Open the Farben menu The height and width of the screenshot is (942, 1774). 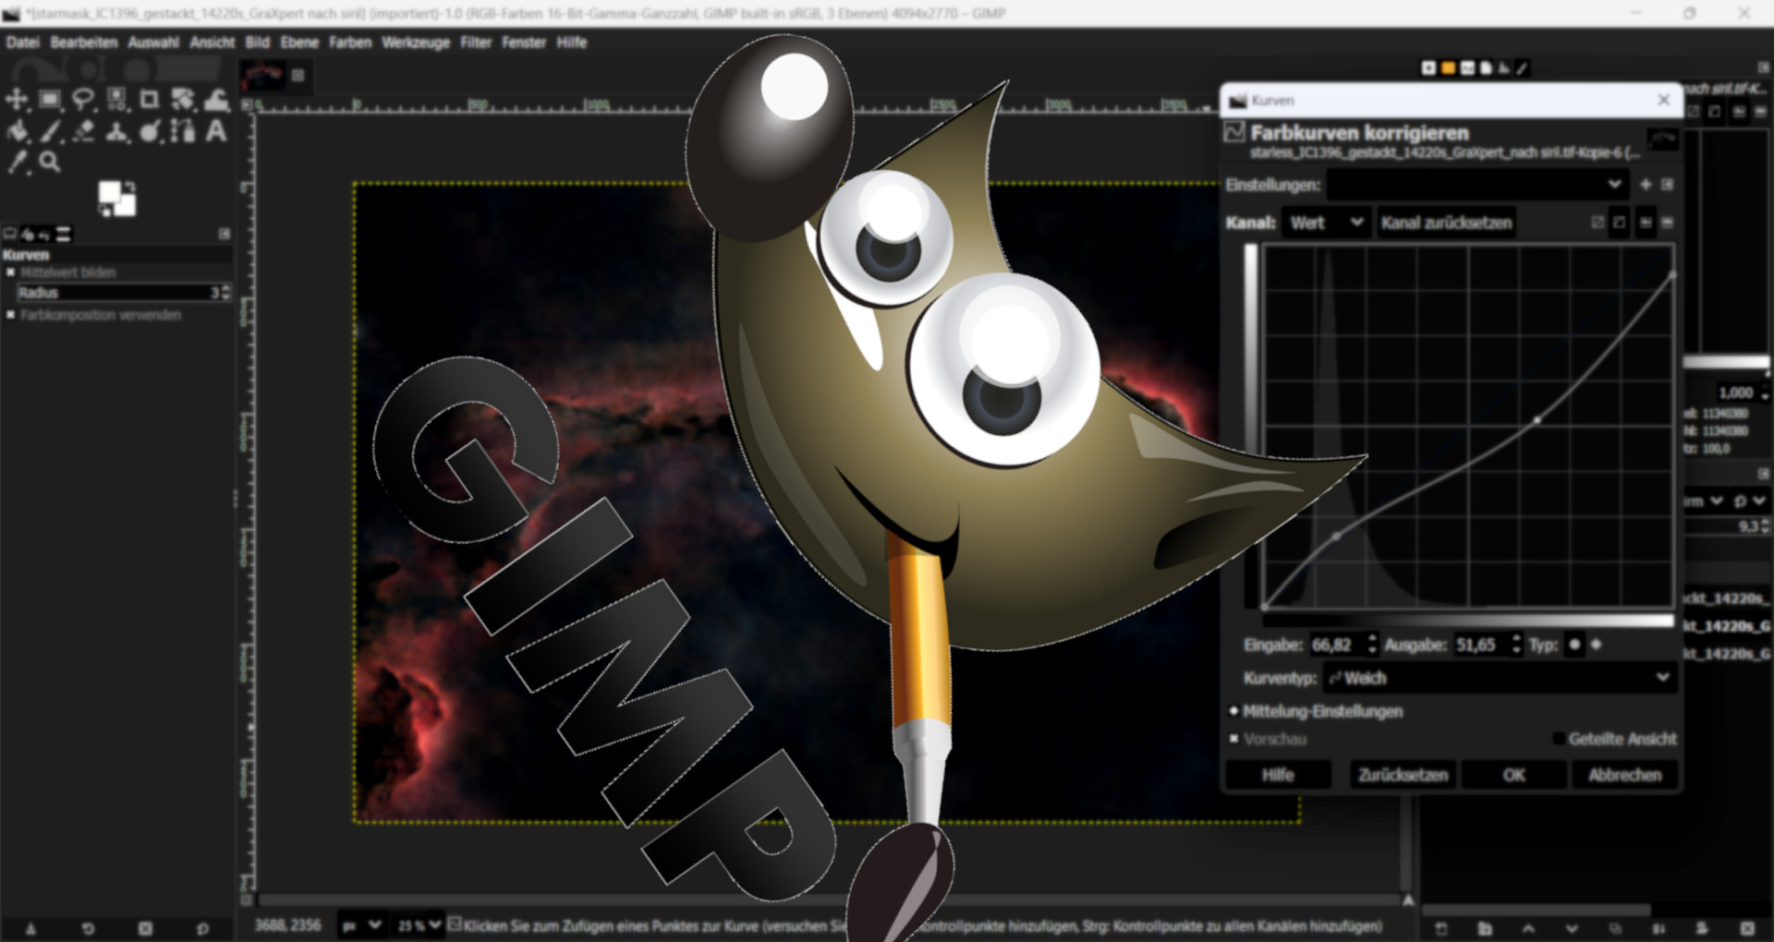click(350, 42)
